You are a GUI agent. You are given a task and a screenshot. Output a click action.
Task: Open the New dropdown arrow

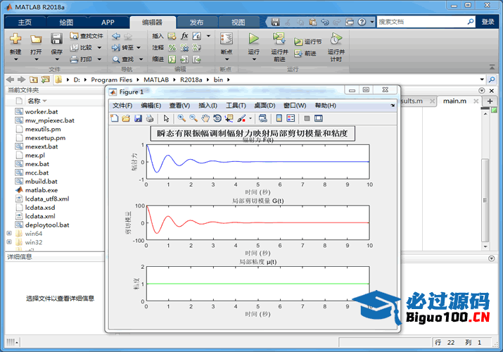click(15, 60)
